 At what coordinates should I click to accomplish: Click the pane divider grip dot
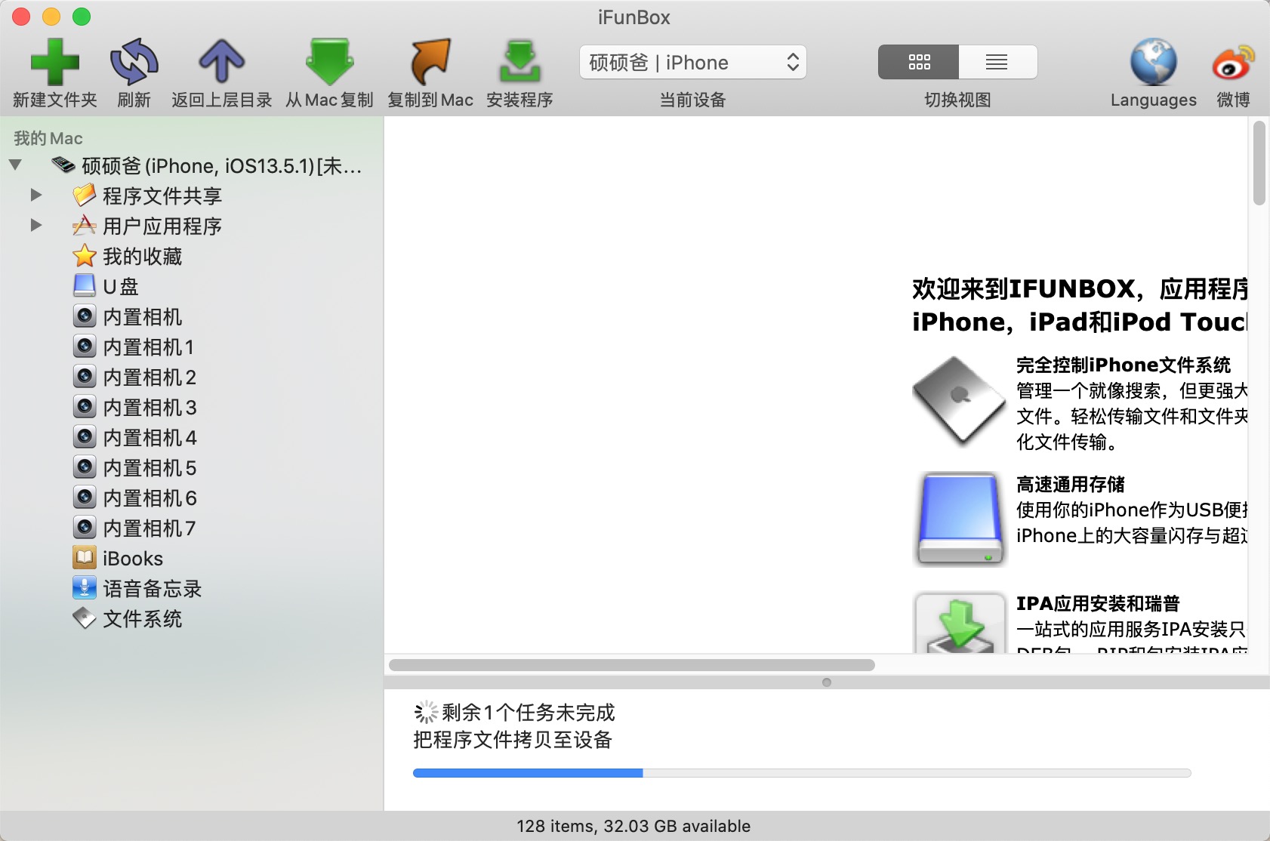827,682
